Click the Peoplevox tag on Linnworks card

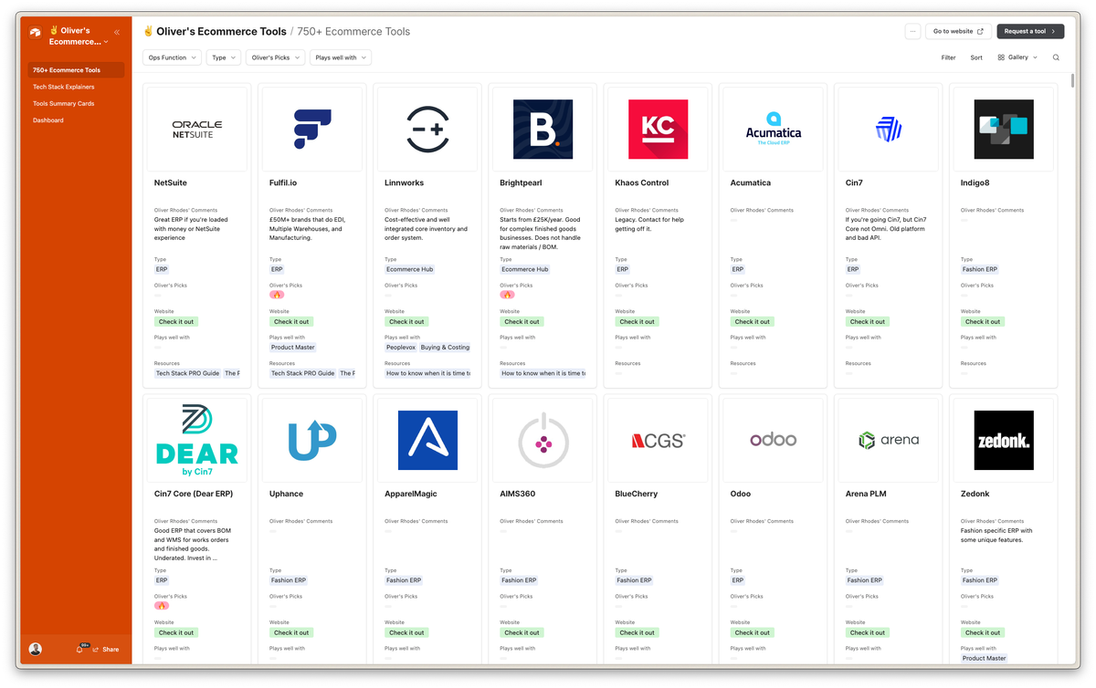(400, 347)
